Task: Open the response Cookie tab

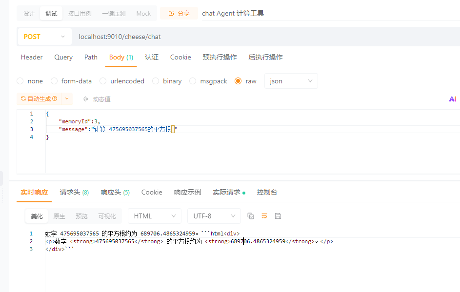Action: point(152,193)
